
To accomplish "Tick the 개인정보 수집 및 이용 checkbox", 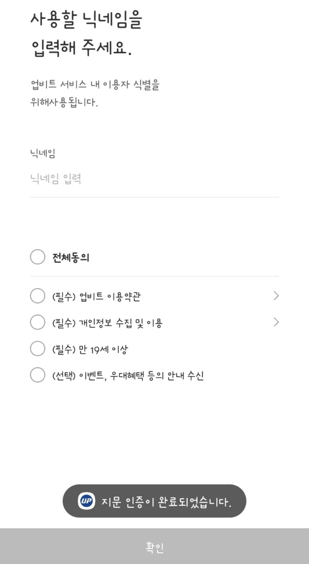I will (x=38, y=322).
